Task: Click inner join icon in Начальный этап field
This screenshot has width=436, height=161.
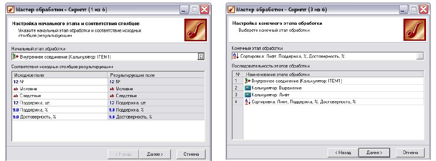Action: pos(16,56)
